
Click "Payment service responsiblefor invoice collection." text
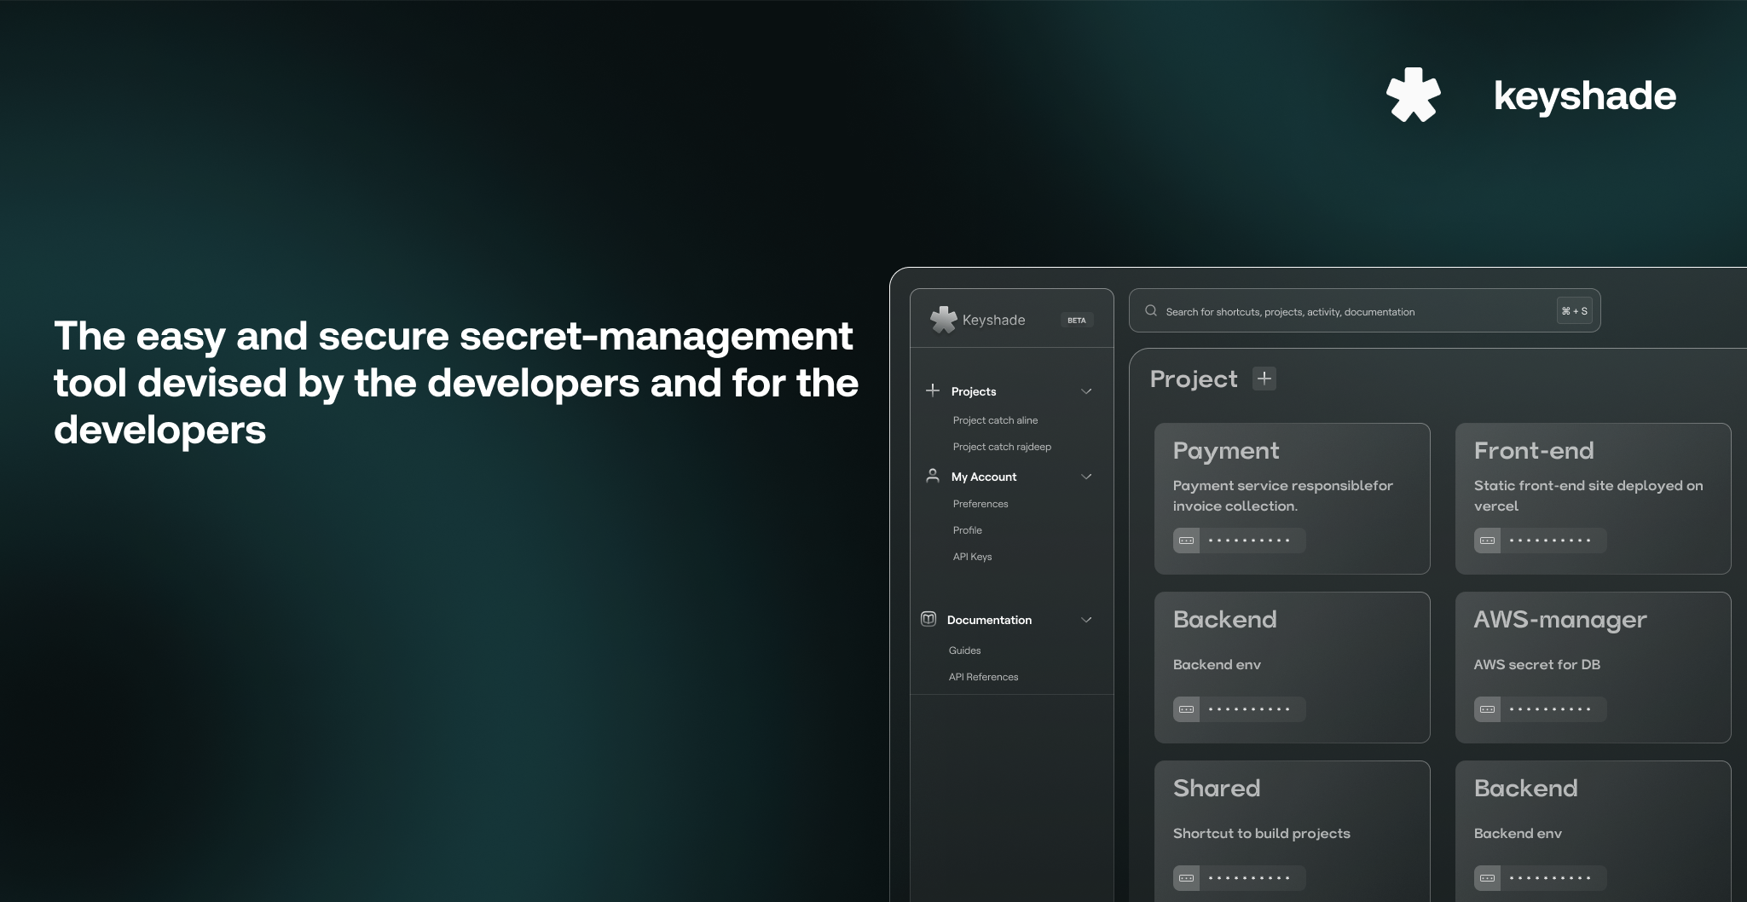(x=1282, y=495)
